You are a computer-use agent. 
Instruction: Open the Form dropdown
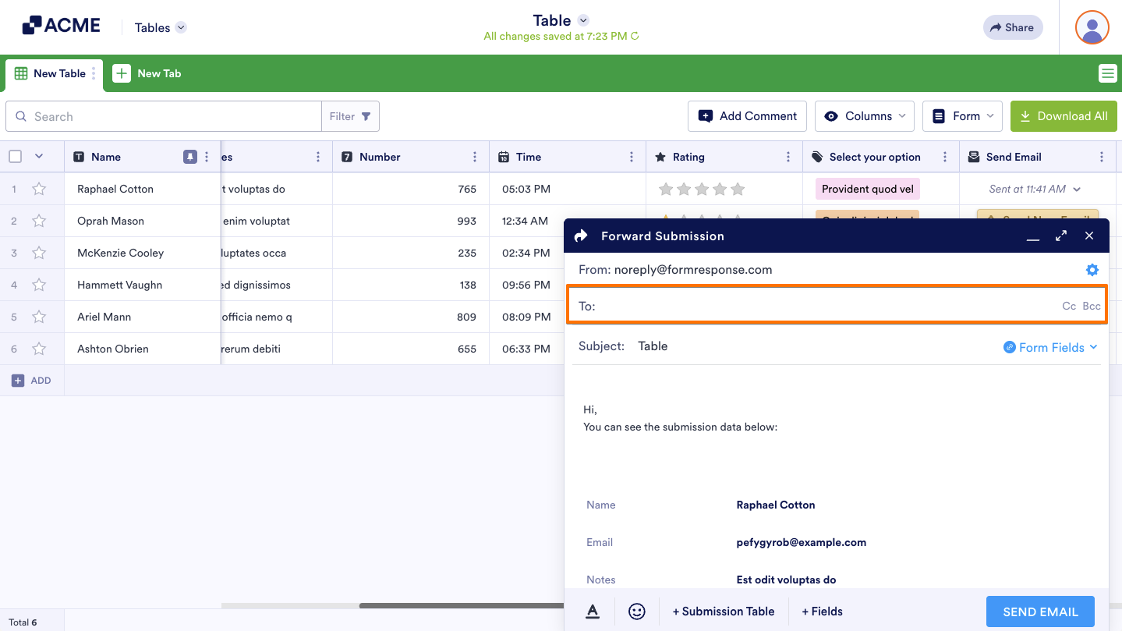[x=963, y=116]
